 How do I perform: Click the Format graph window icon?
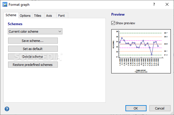tap(5, 4)
